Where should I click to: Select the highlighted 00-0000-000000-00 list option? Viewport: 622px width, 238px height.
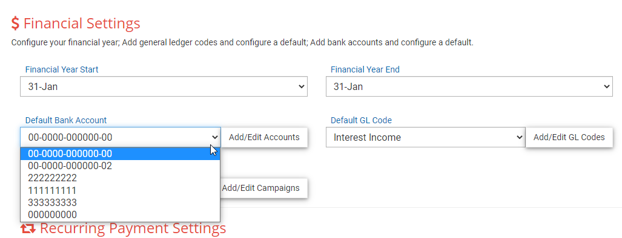click(120, 154)
